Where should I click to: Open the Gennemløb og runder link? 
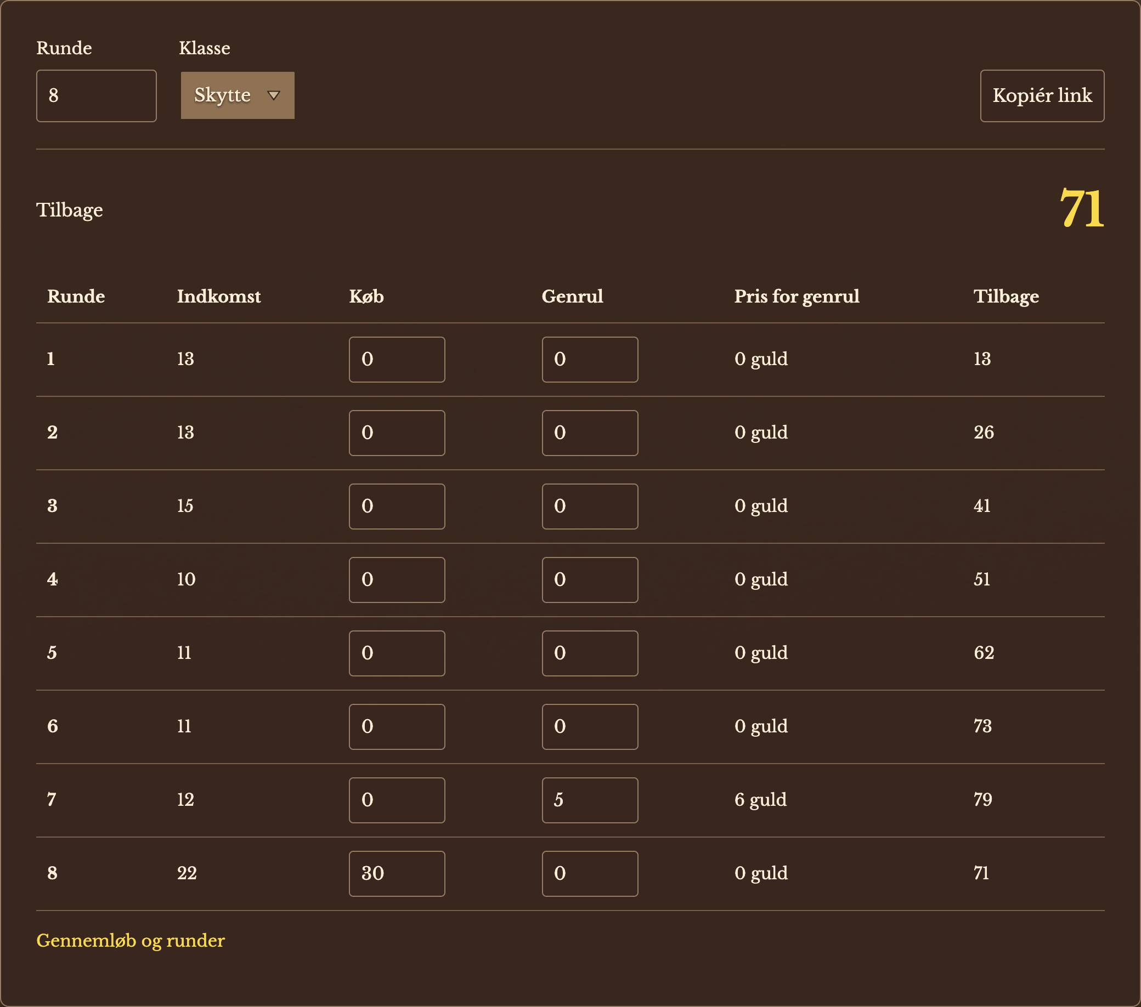tap(131, 941)
